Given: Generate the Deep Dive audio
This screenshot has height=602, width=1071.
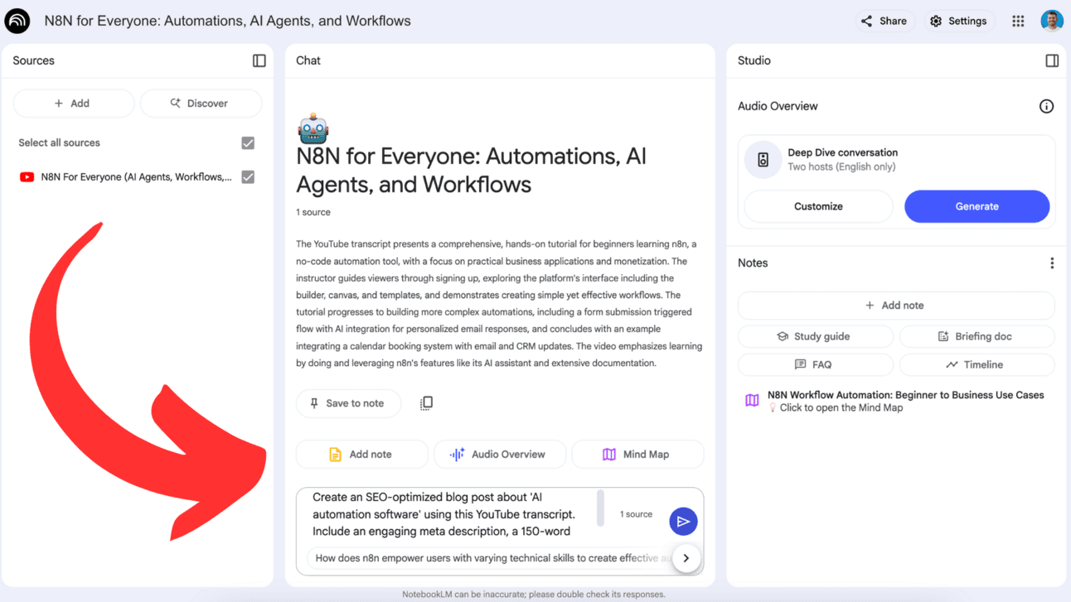Looking at the screenshot, I should point(976,206).
